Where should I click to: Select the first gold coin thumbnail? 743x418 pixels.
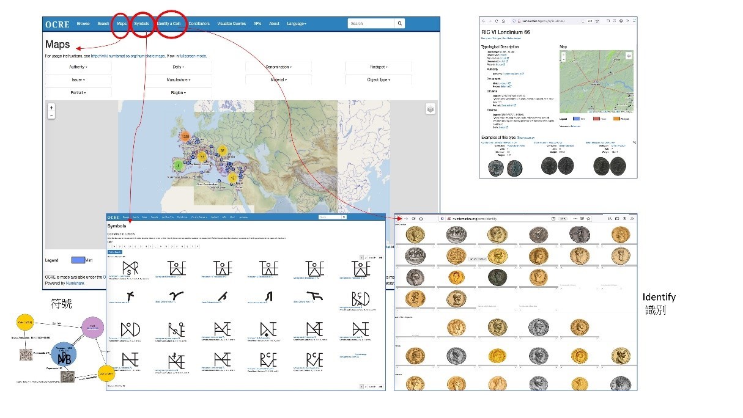(414, 233)
